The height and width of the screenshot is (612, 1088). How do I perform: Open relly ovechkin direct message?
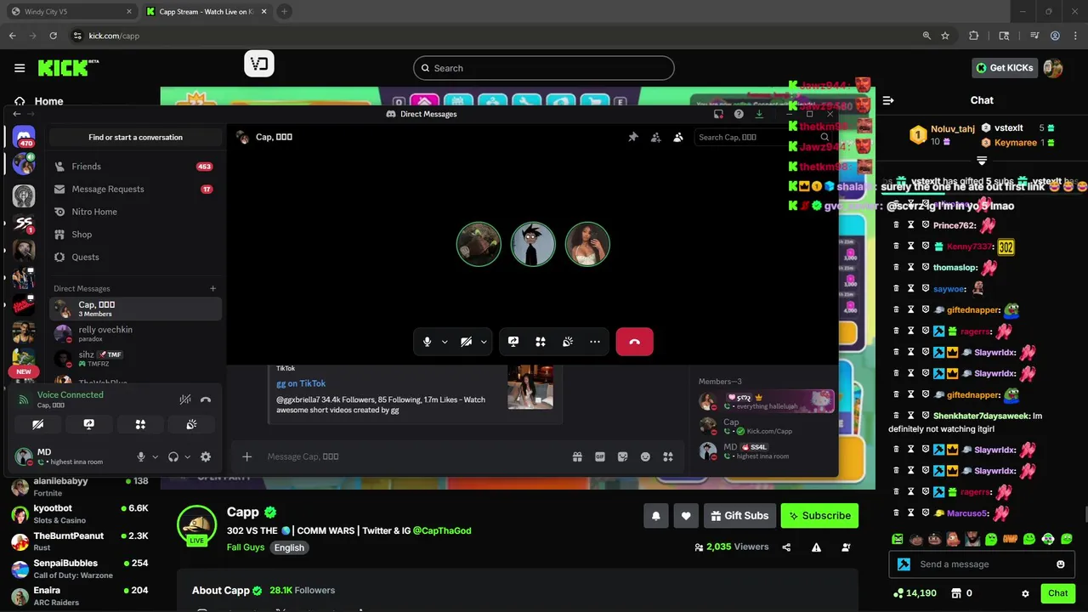coord(135,333)
